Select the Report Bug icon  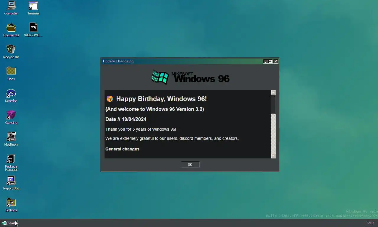point(11,183)
